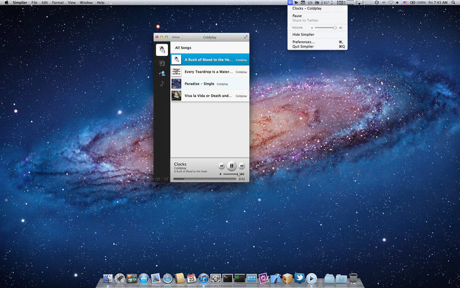Enter full screen with the expand arrows
This screenshot has height=288, width=460.
coord(246,37)
